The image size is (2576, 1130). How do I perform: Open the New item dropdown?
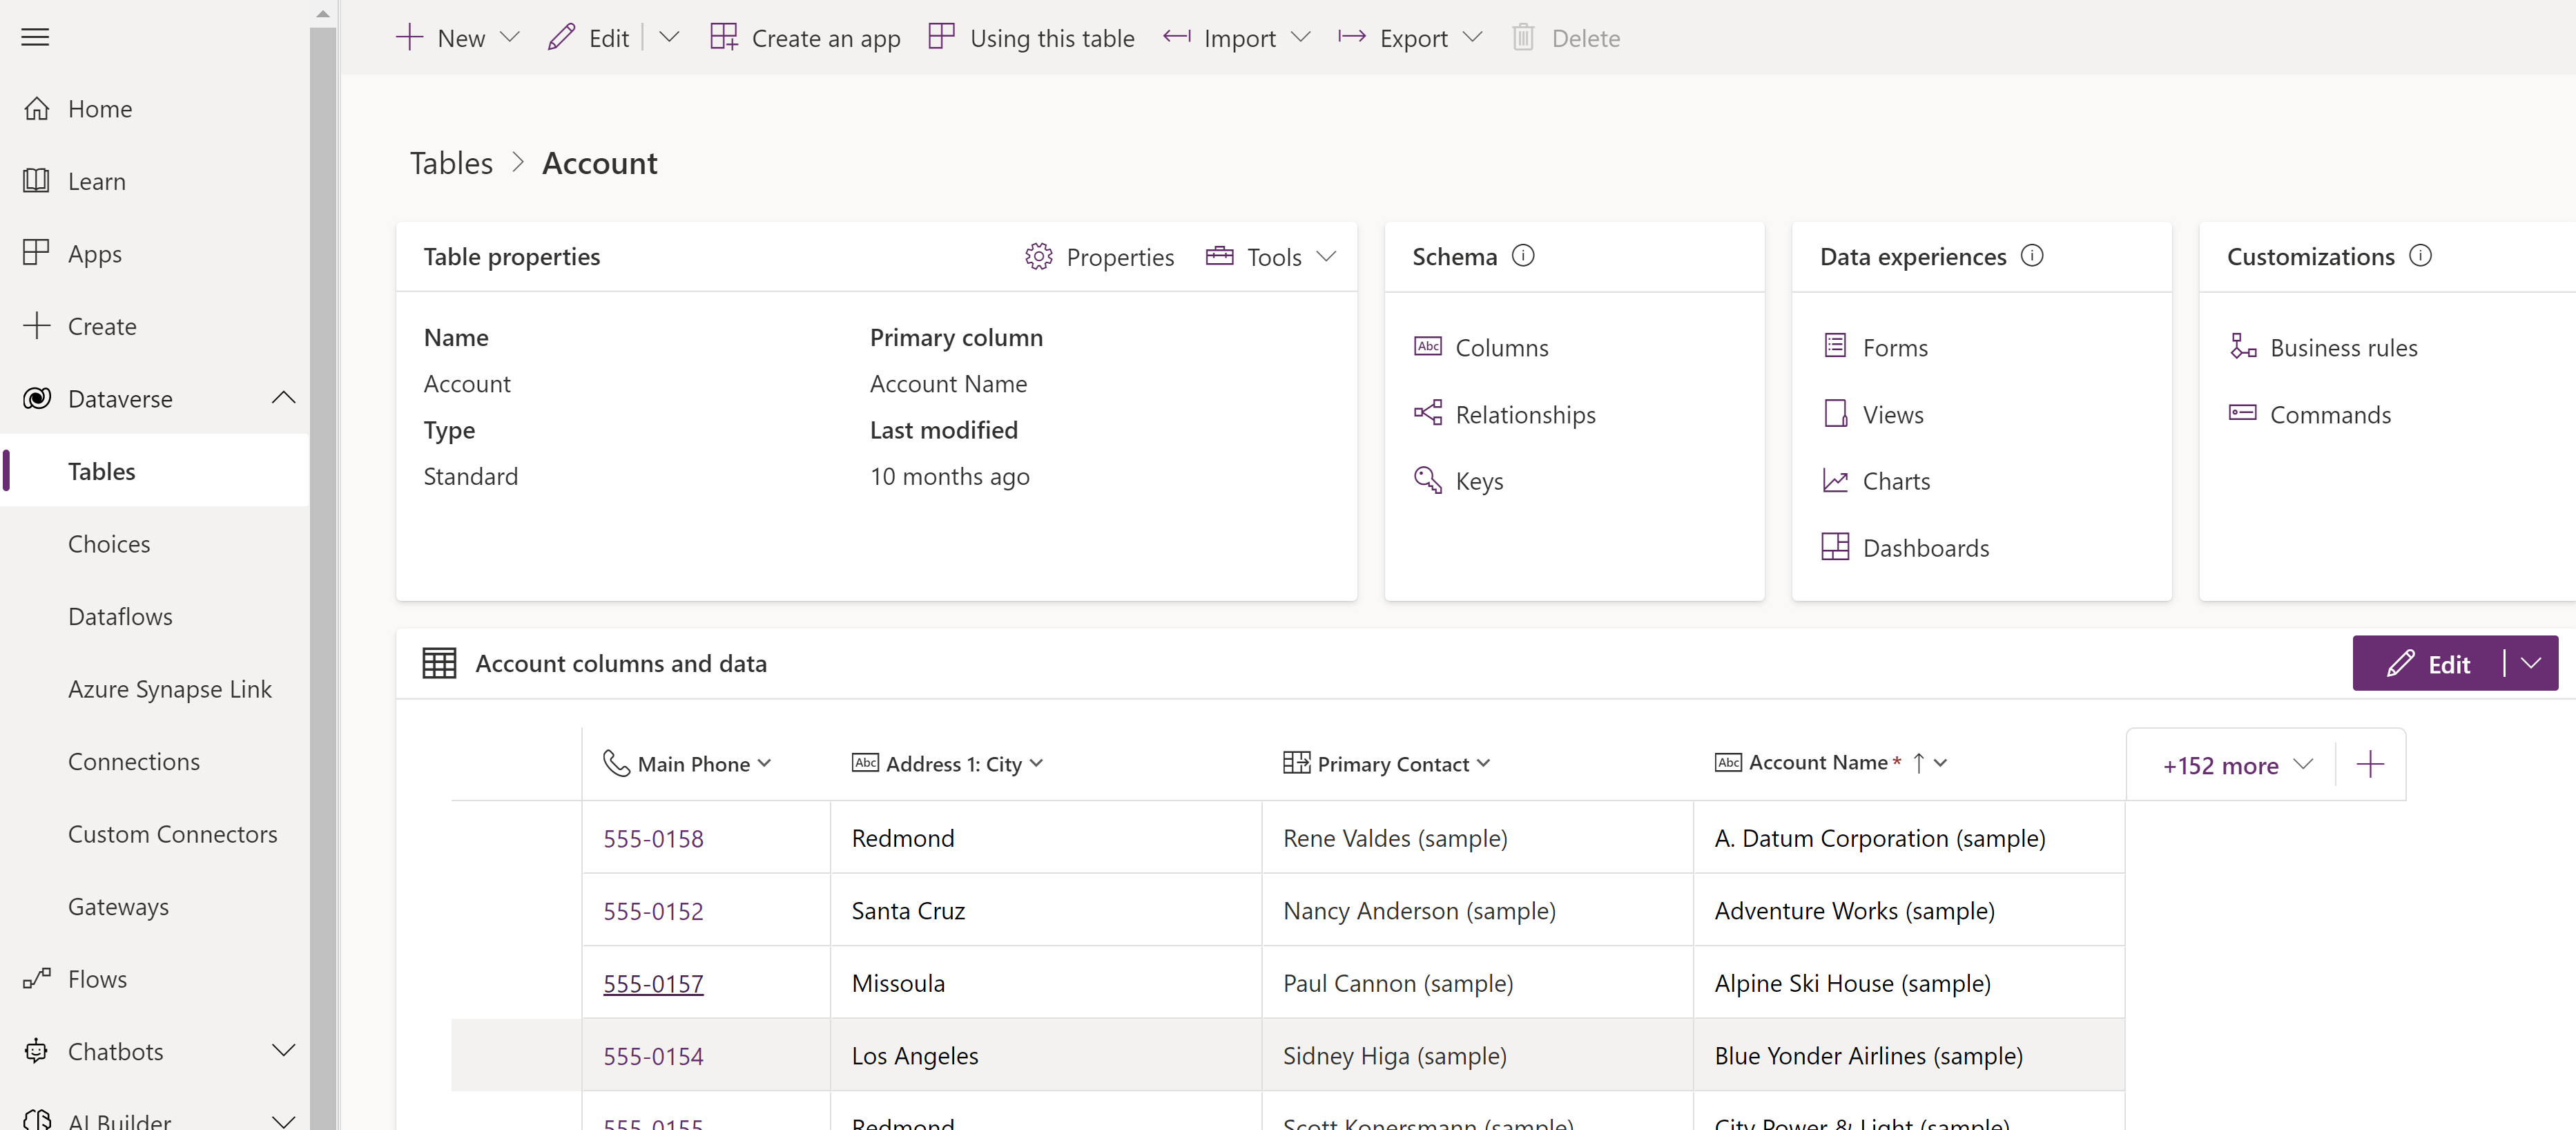coord(510,36)
